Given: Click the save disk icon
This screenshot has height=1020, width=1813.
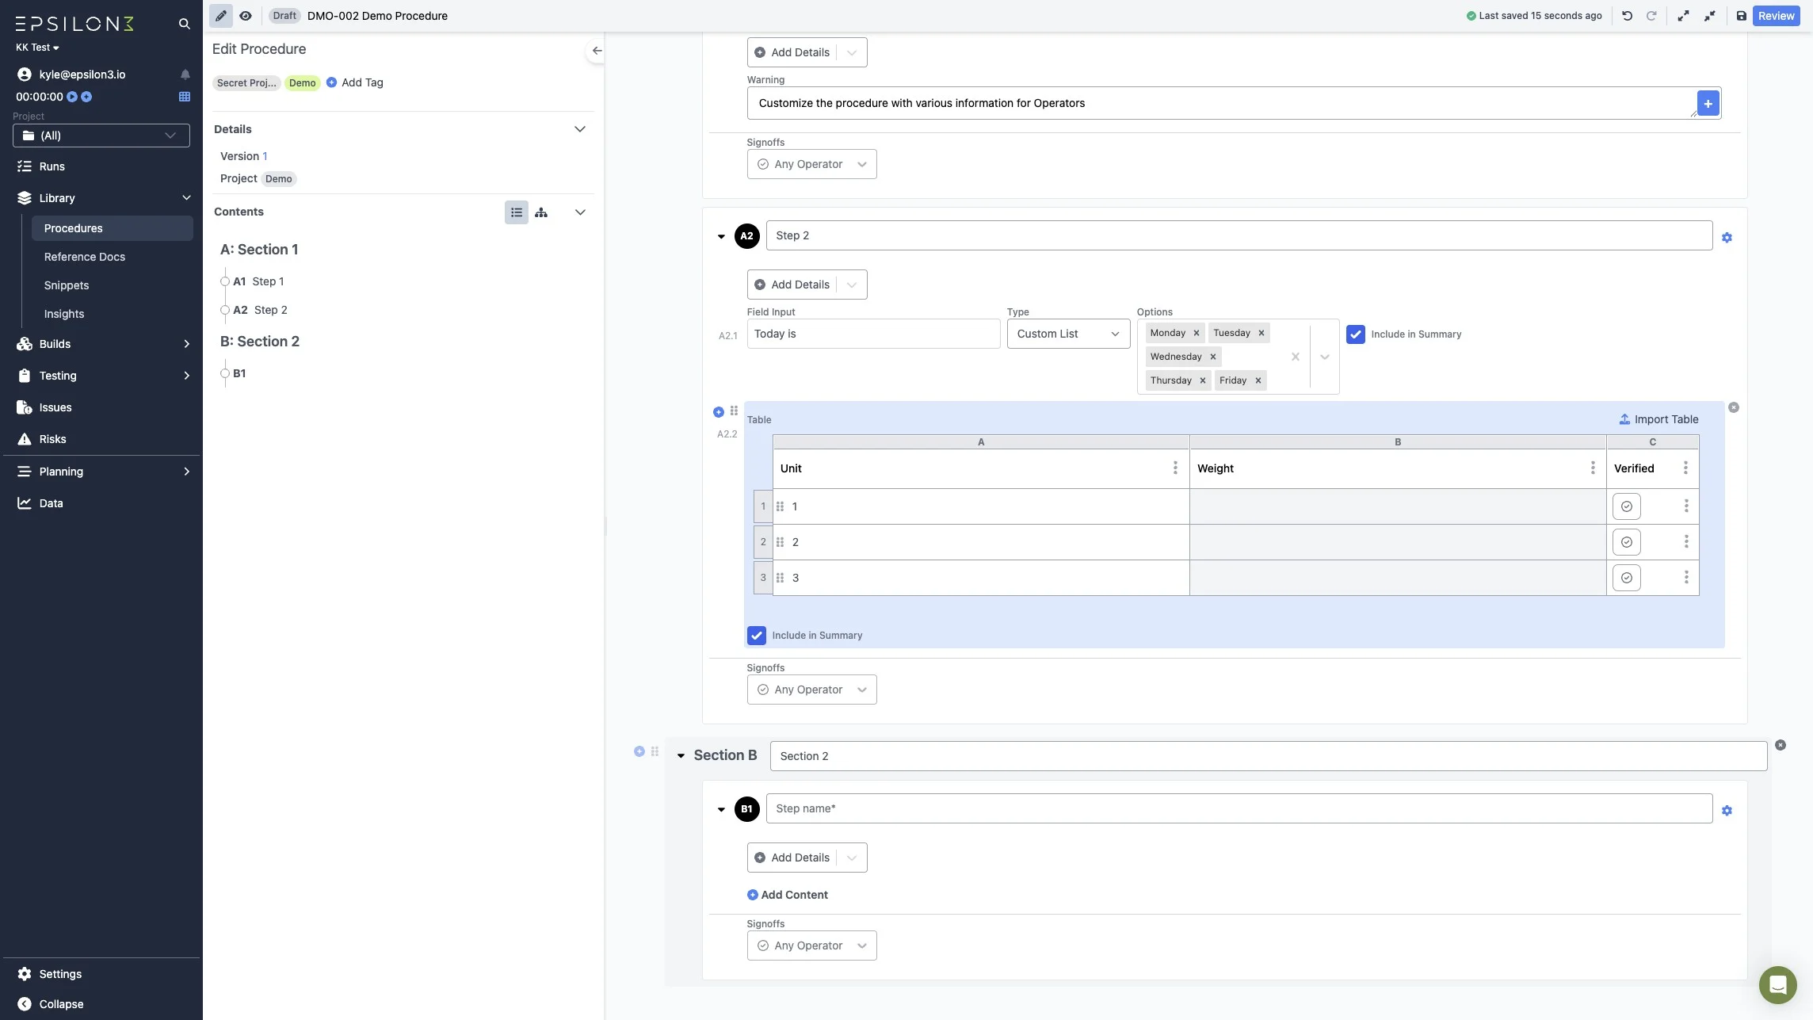Looking at the screenshot, I should (1741, 16).
